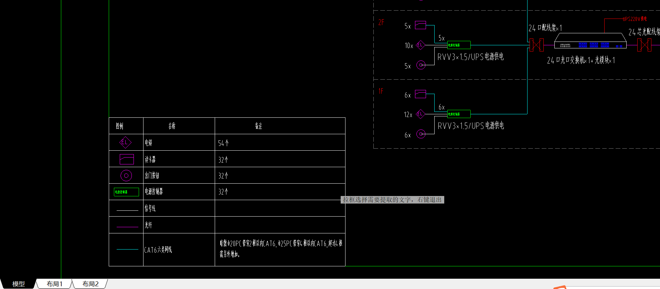Pick the white signal line sample in legend
This screenshot has width=660, height=289.
[127, 210]
